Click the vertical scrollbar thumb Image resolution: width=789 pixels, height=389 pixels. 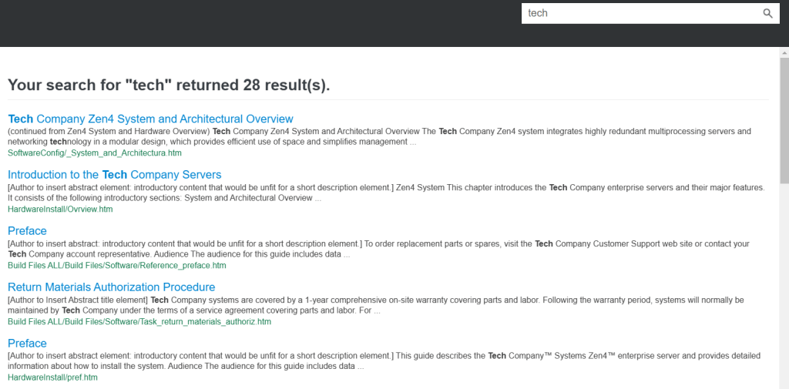pos(784,119)
